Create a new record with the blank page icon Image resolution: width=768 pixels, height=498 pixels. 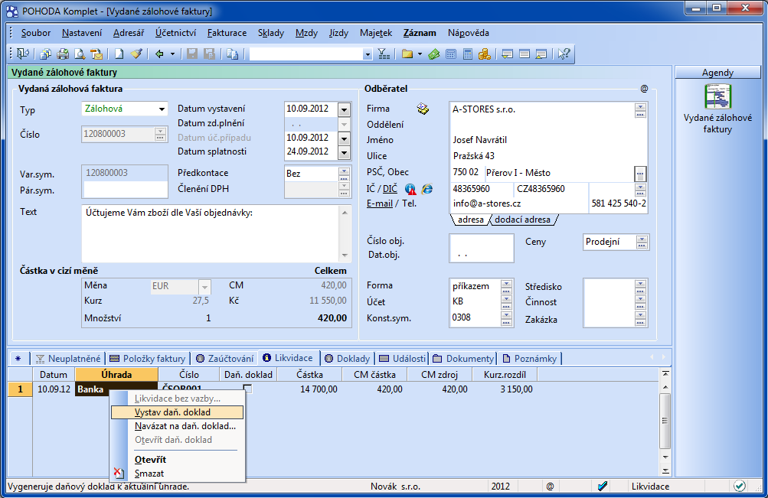[x=119, y=54]
